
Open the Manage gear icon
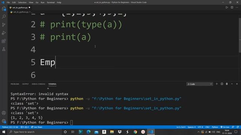pyautogui.click(x=4, y=121)
